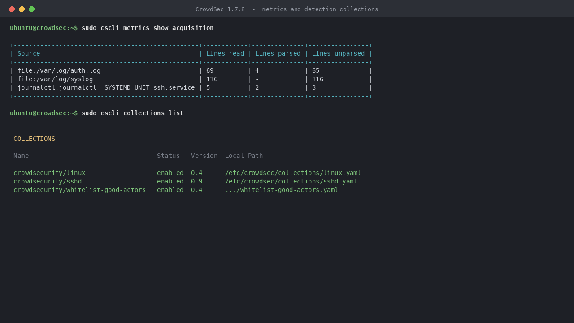Click lines read value 5 for journalctl
The width and height of the screenshot is (574, 323).
[x=208, y=87]
